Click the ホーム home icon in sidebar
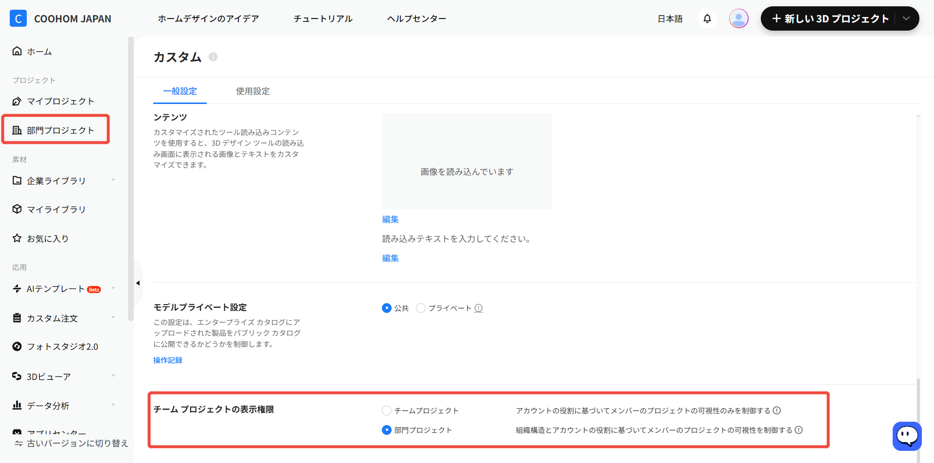 pyautogui.click(x=17, y=51)
